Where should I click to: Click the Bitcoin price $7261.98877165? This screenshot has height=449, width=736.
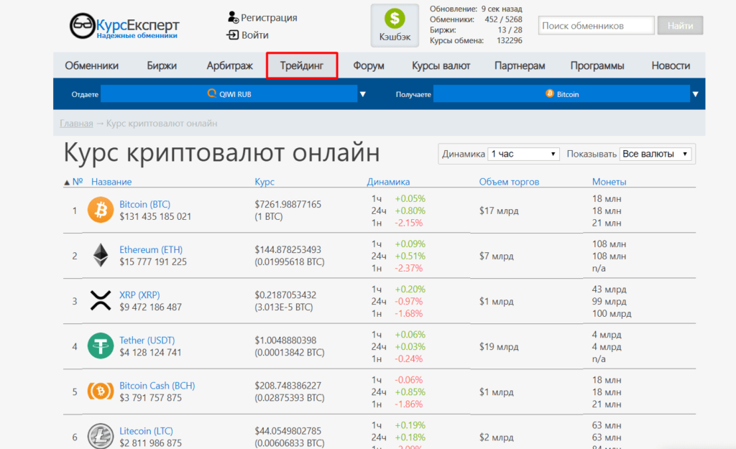tap(287, 205)
